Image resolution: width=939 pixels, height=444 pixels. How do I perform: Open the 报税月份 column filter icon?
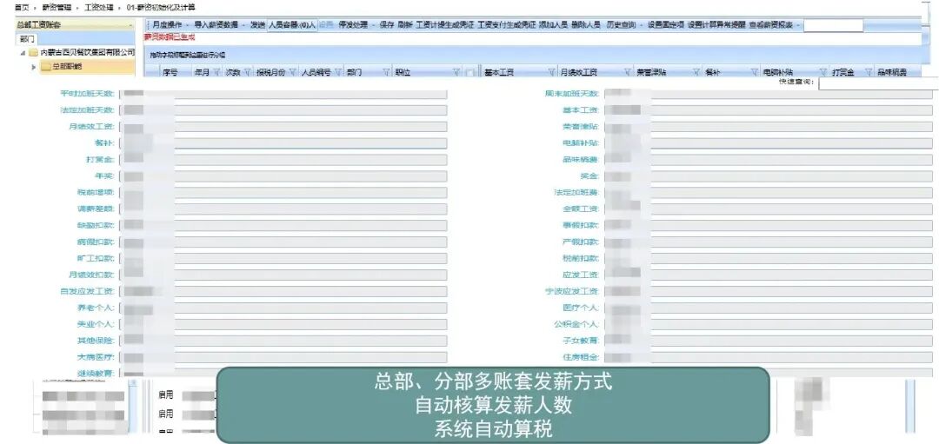[292, 72]
